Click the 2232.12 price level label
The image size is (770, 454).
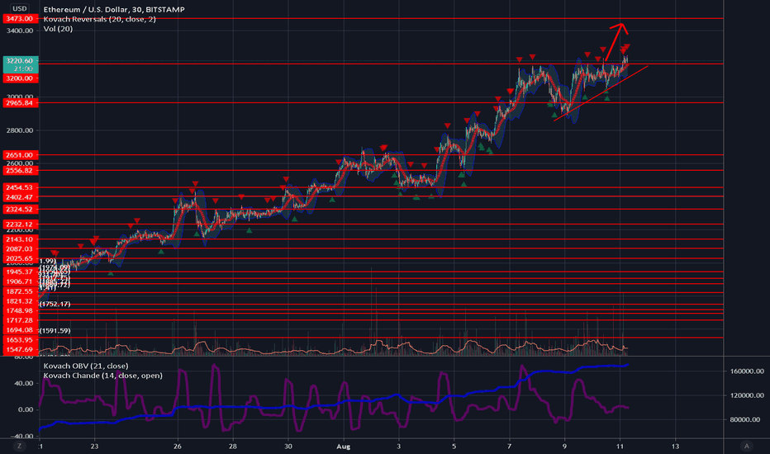point(20,225)
